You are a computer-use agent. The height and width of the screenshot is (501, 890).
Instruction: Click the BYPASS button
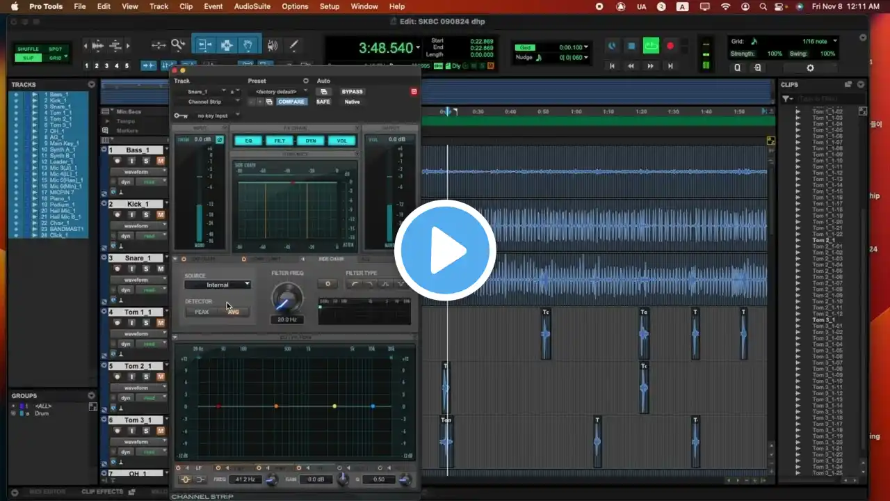[x=353, y=91]
